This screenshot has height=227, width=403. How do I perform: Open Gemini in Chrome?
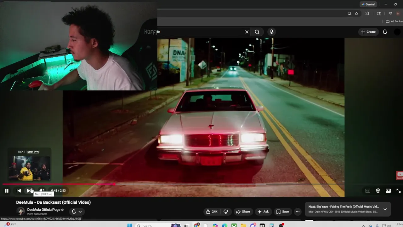(x=368, y=4)
